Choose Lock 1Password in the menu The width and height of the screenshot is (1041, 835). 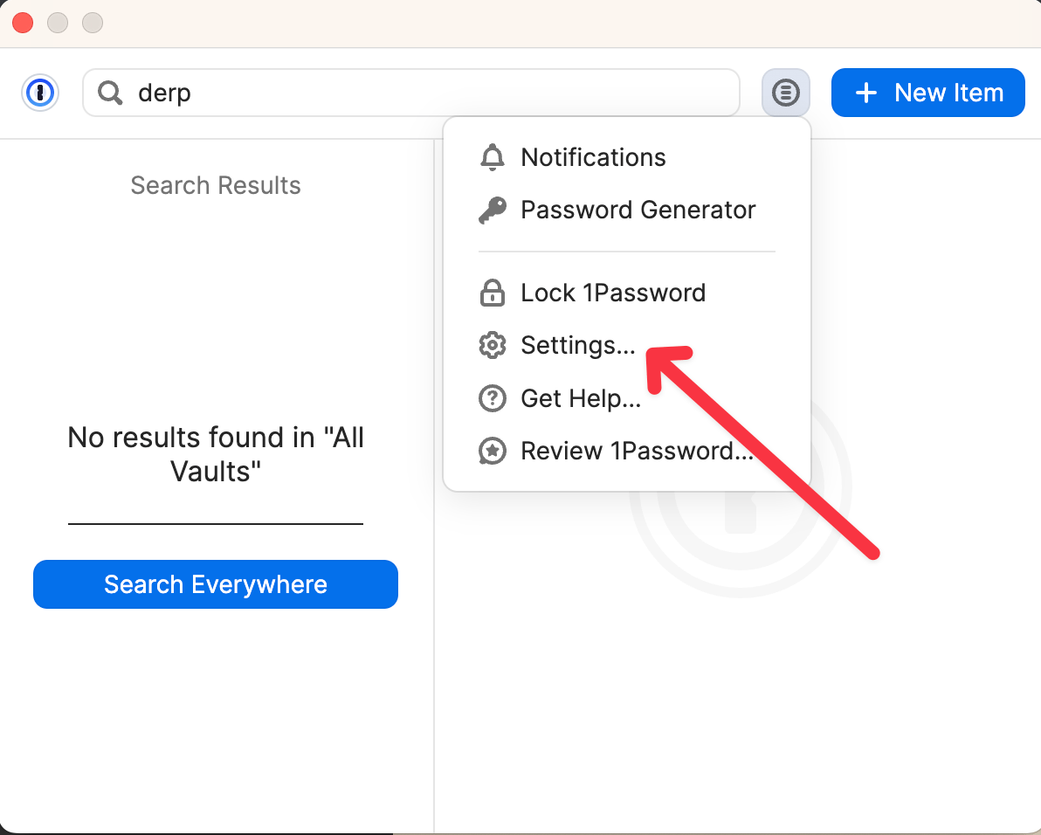coord(613,293)
